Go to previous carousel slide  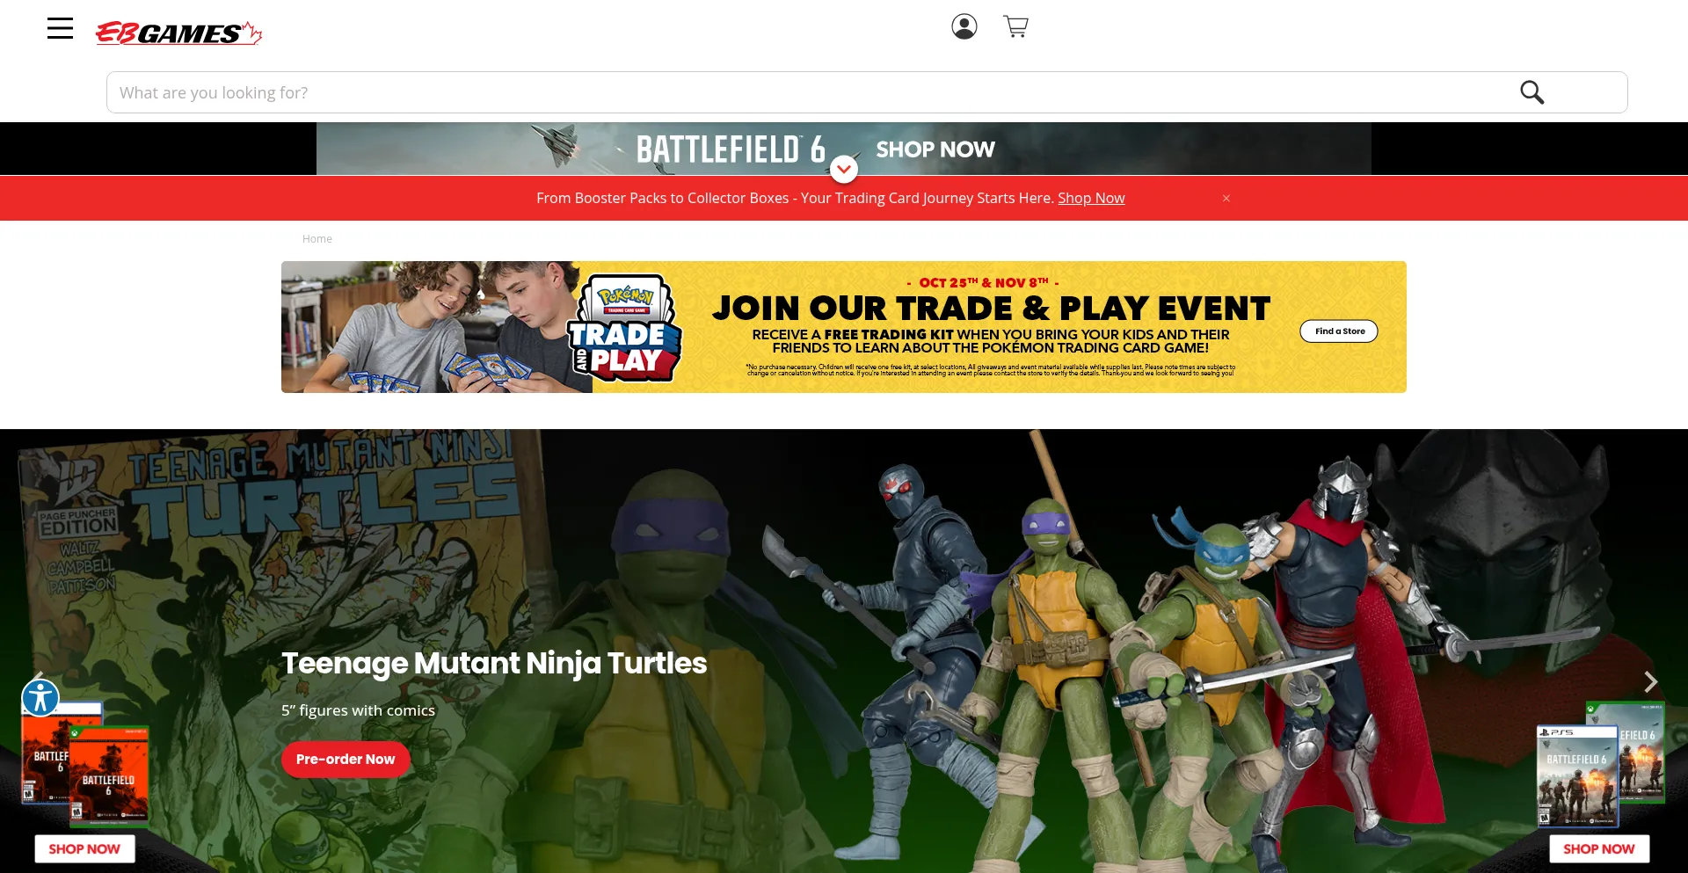(39, 675)
